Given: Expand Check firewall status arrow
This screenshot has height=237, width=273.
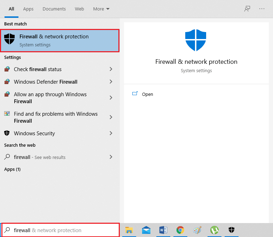Looking at the screenshot, I should pyautogui.click(x=111, y=69).
